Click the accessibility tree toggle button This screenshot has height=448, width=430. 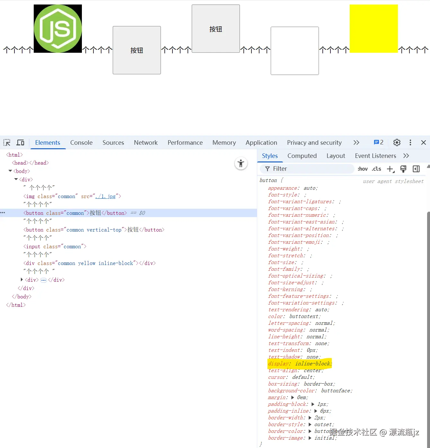241,163
